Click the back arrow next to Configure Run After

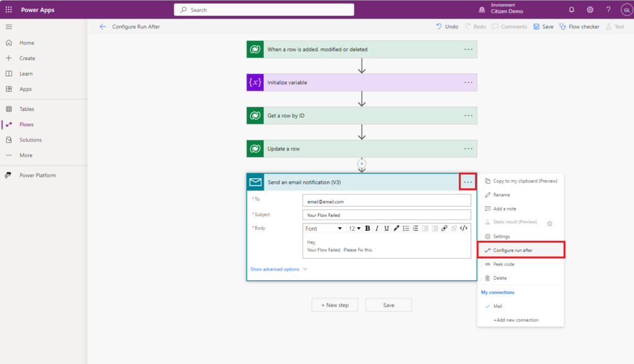(x=103, y=27)
